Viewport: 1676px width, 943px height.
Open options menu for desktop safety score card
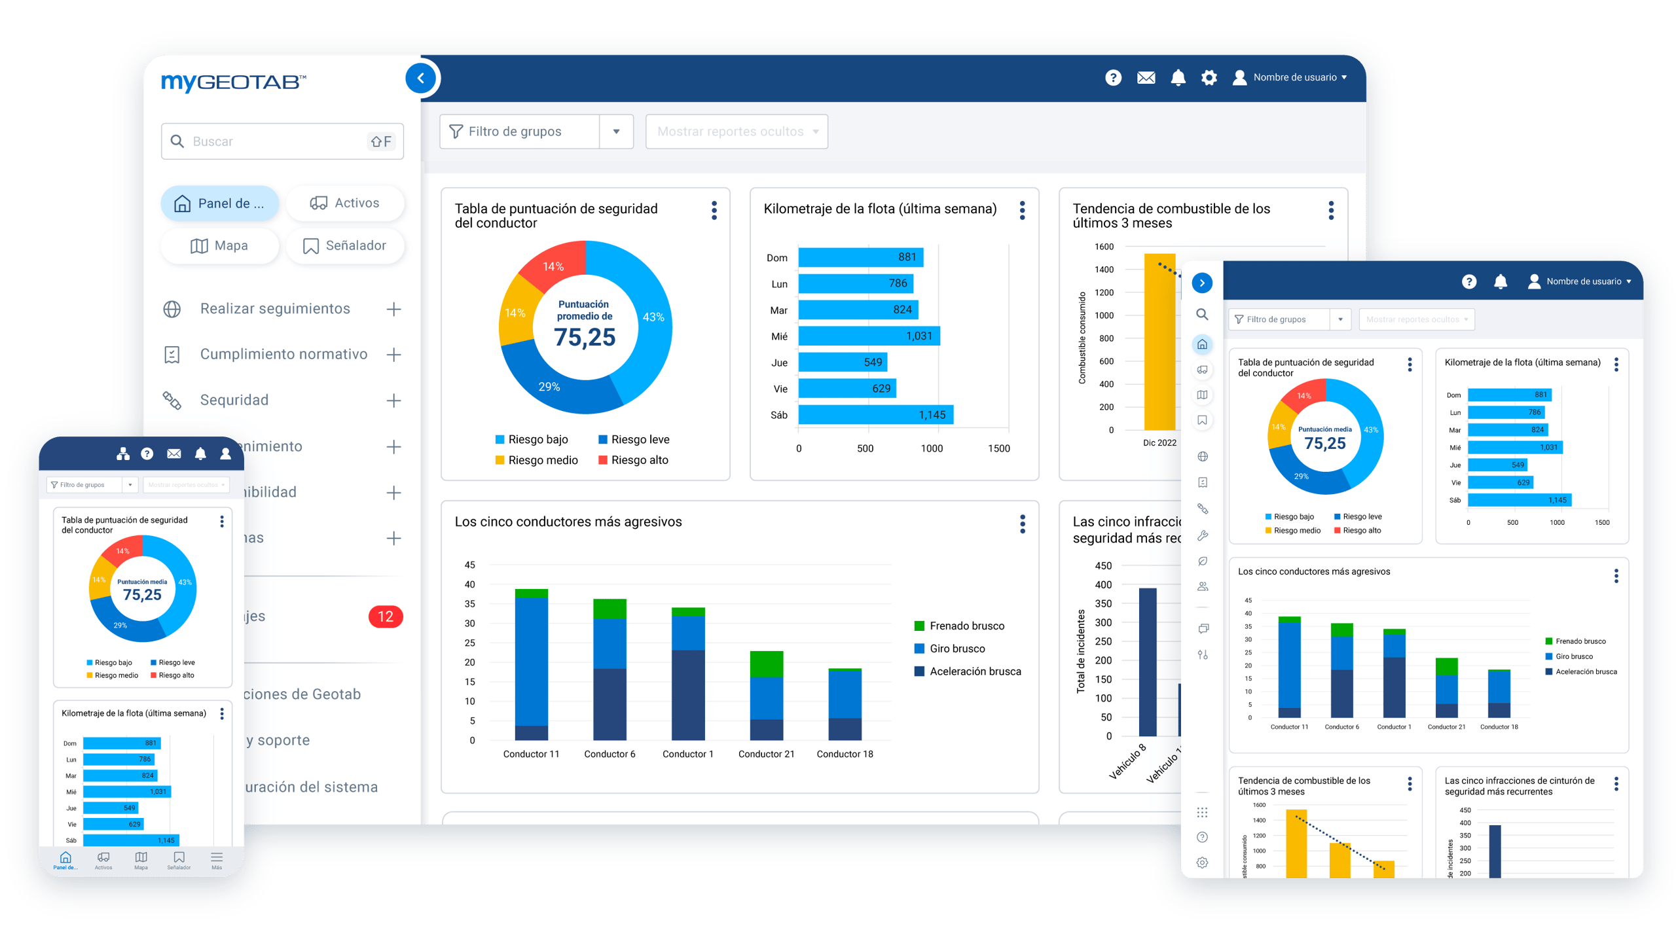tap(714, 211)
